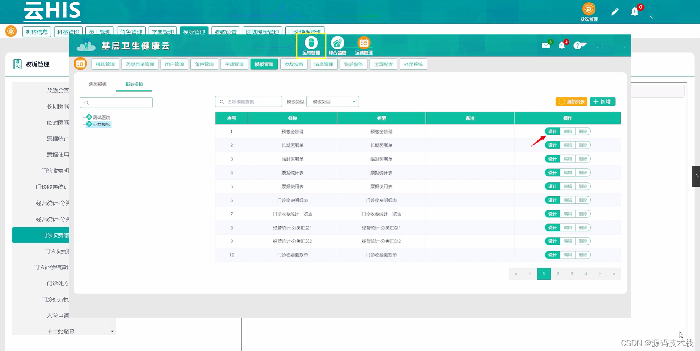Open 综合监管 house icon module
Image resolution: width=700 pixels, height=351 pixels.
click(337, 45)
